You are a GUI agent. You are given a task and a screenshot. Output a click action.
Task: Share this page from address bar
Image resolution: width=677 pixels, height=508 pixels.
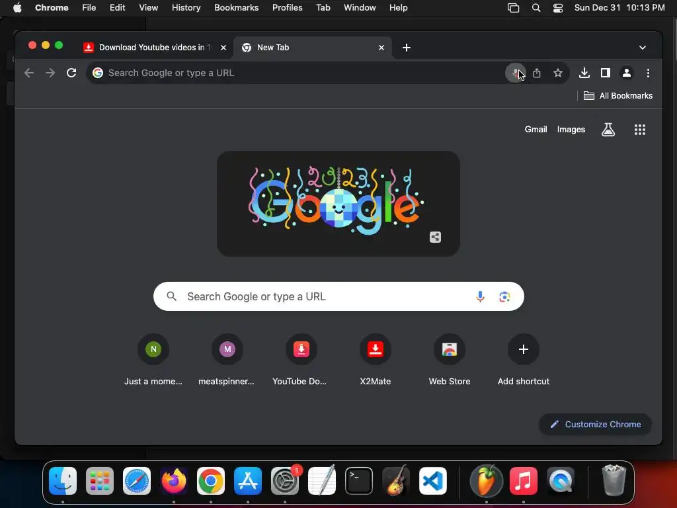click(537, 73)
